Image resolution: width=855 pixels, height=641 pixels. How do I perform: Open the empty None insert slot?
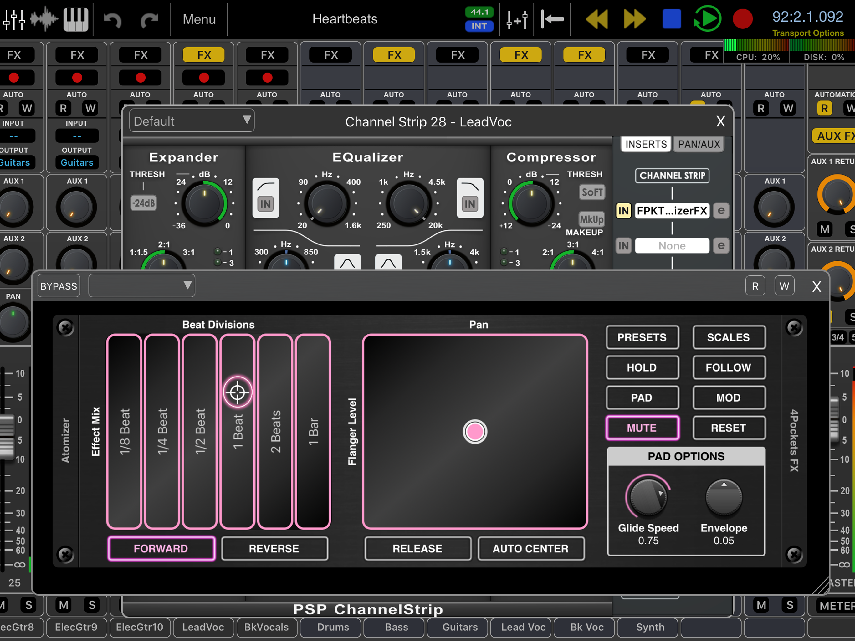click(x=672, y=246)
